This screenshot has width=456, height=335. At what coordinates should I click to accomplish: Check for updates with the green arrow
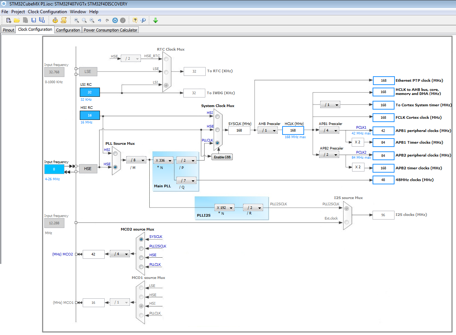click(156, 21)
